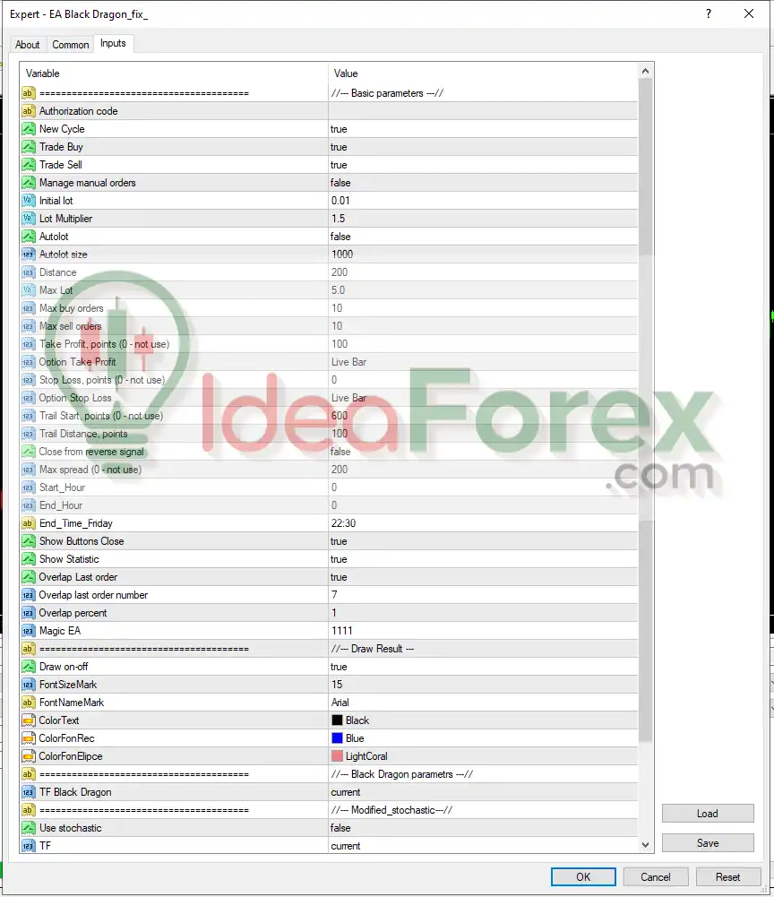Click the End_Time_Friday string icon
774x897 pixels.
coord(29,523)
